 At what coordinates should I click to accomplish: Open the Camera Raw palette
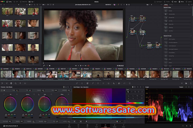[2, 83]
